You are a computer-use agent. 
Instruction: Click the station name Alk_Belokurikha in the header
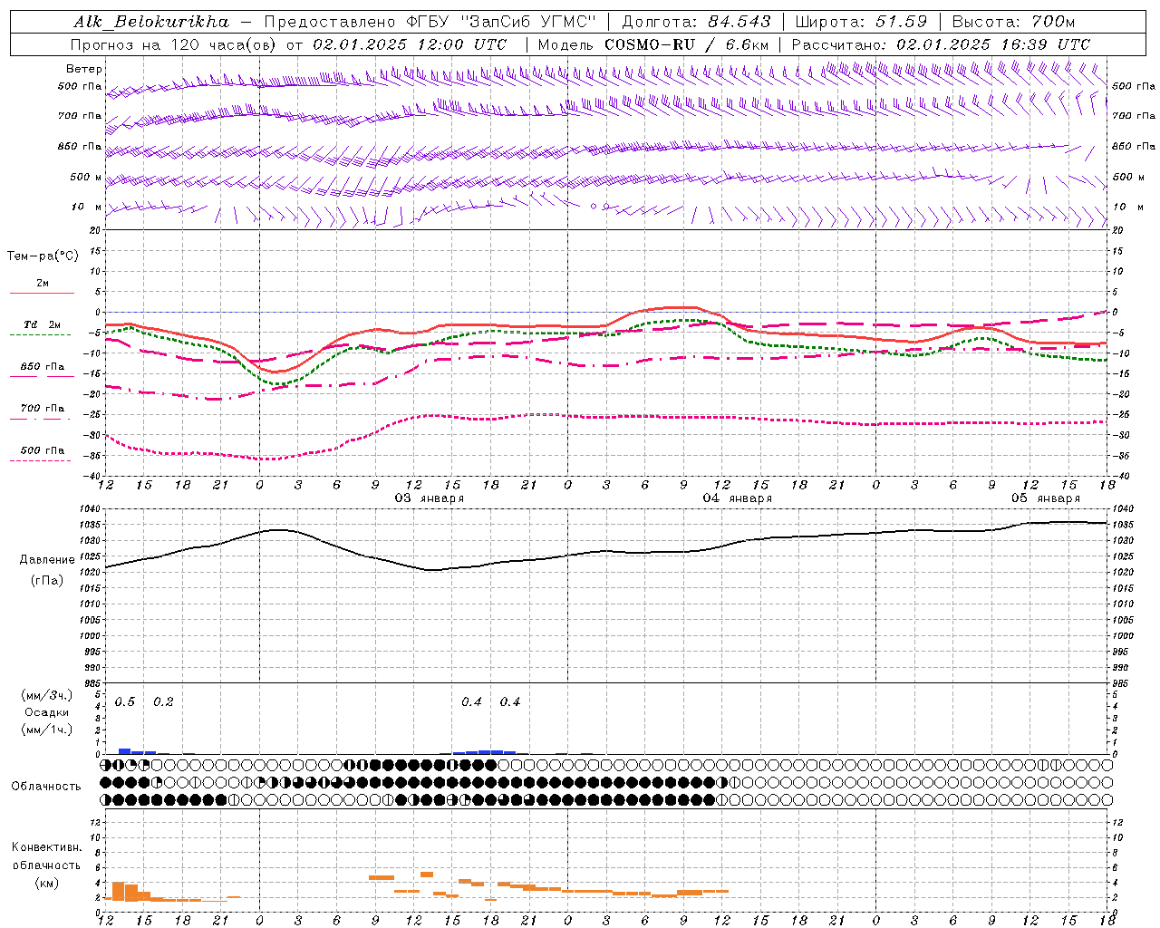click(151, 22)
